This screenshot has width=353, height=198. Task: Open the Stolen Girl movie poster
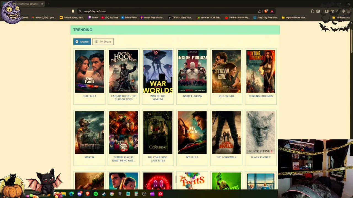(226, 71)
